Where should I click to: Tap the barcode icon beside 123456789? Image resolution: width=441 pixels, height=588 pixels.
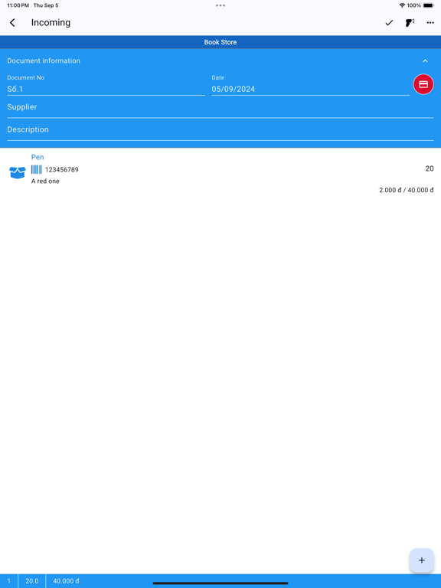(37, 169)
